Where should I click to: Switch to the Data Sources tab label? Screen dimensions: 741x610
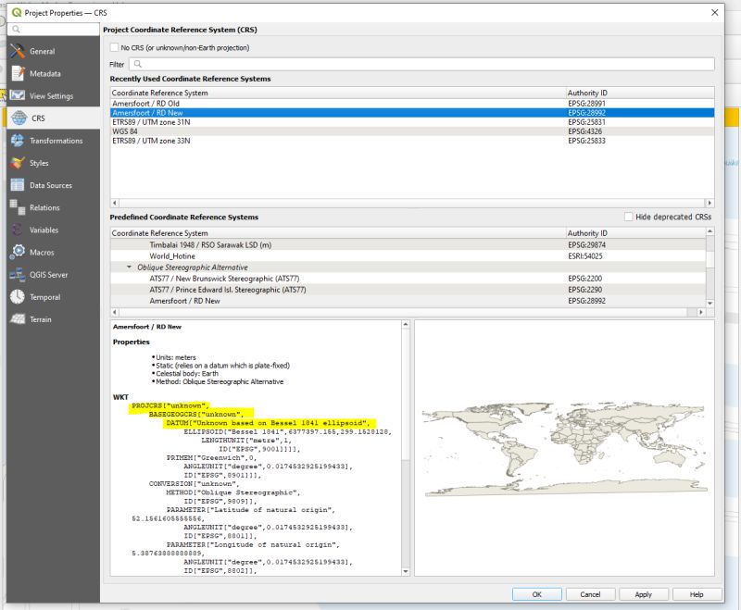click(51, 185)
